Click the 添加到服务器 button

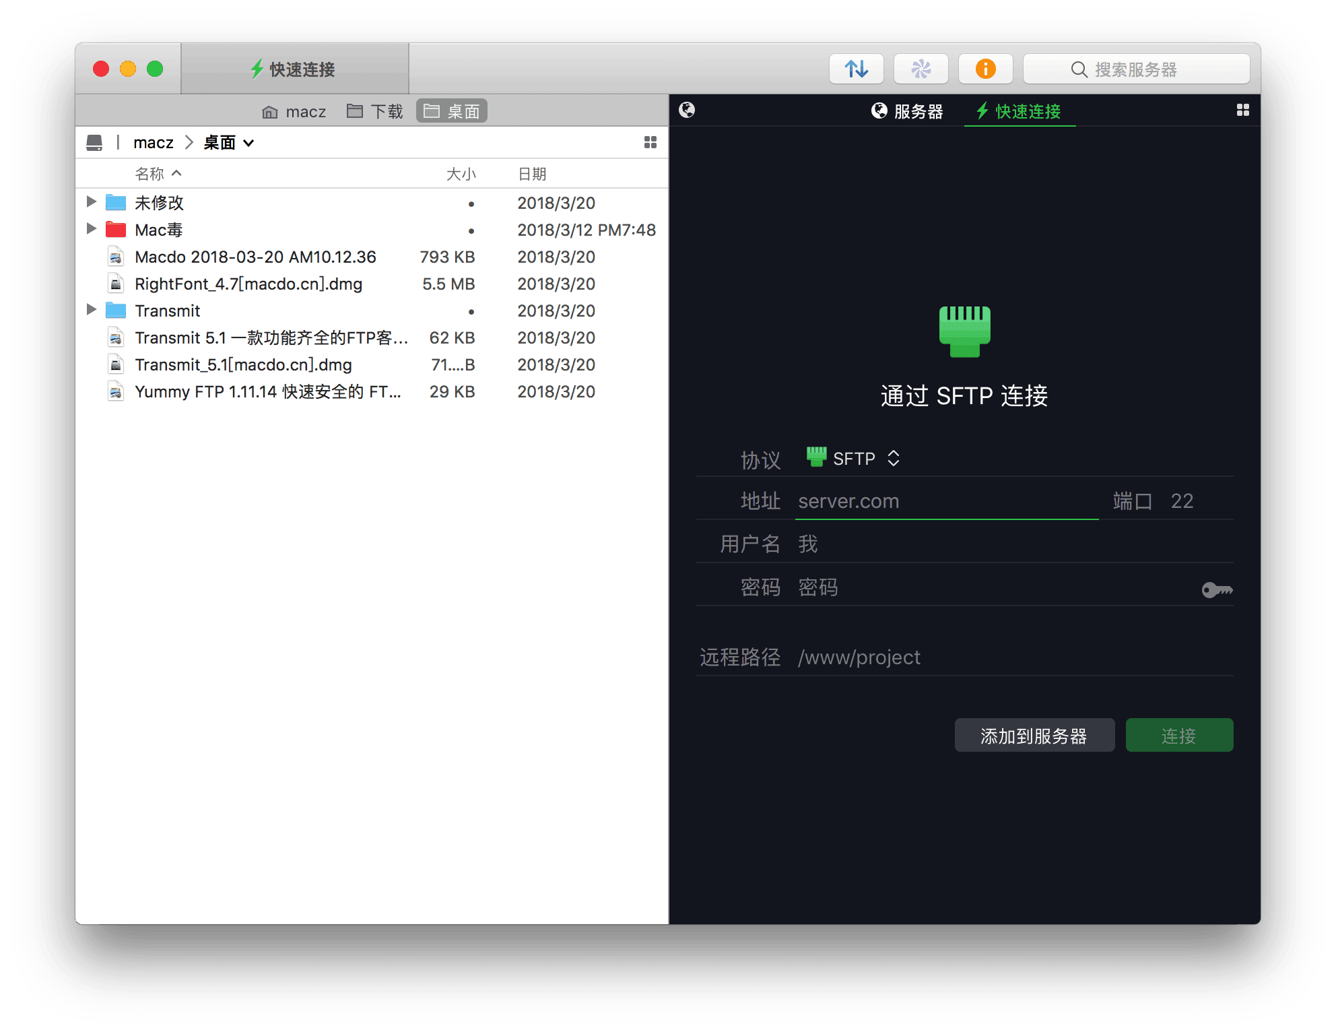(x=1034, y=736)
